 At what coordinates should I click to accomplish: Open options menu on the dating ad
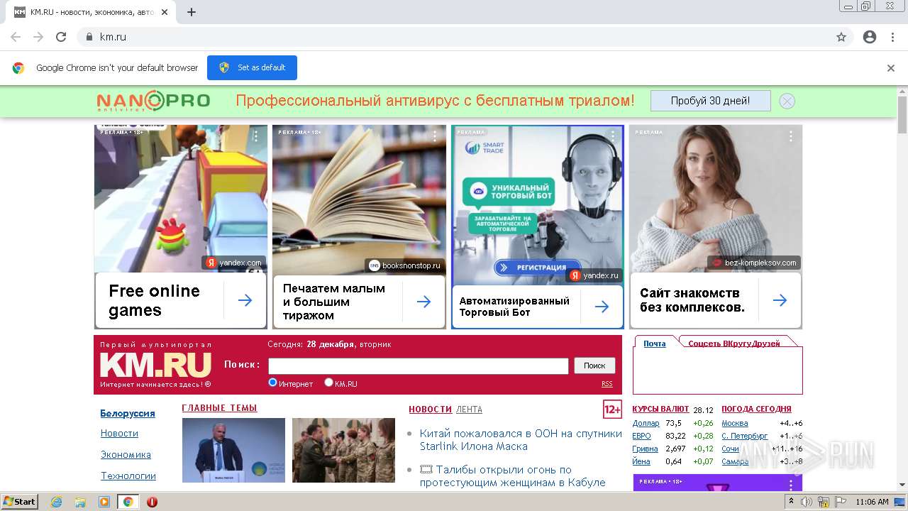tap(791, 136)
